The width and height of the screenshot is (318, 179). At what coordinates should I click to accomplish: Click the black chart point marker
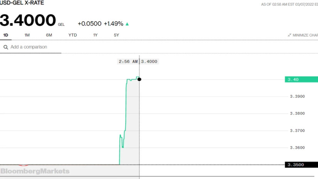[x=139, y=79]
